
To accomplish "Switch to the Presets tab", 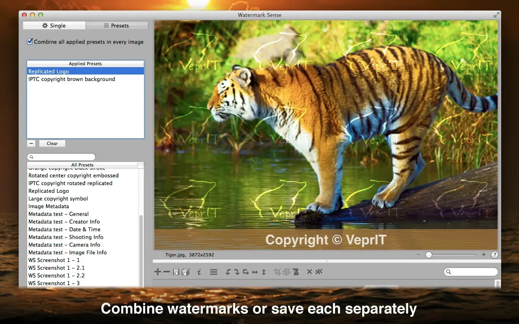I will coord(117,26).
